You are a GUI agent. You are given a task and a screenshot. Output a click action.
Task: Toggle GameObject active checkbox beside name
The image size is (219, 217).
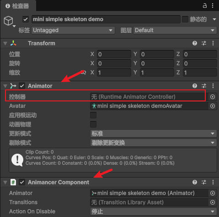tap(26, 19)
